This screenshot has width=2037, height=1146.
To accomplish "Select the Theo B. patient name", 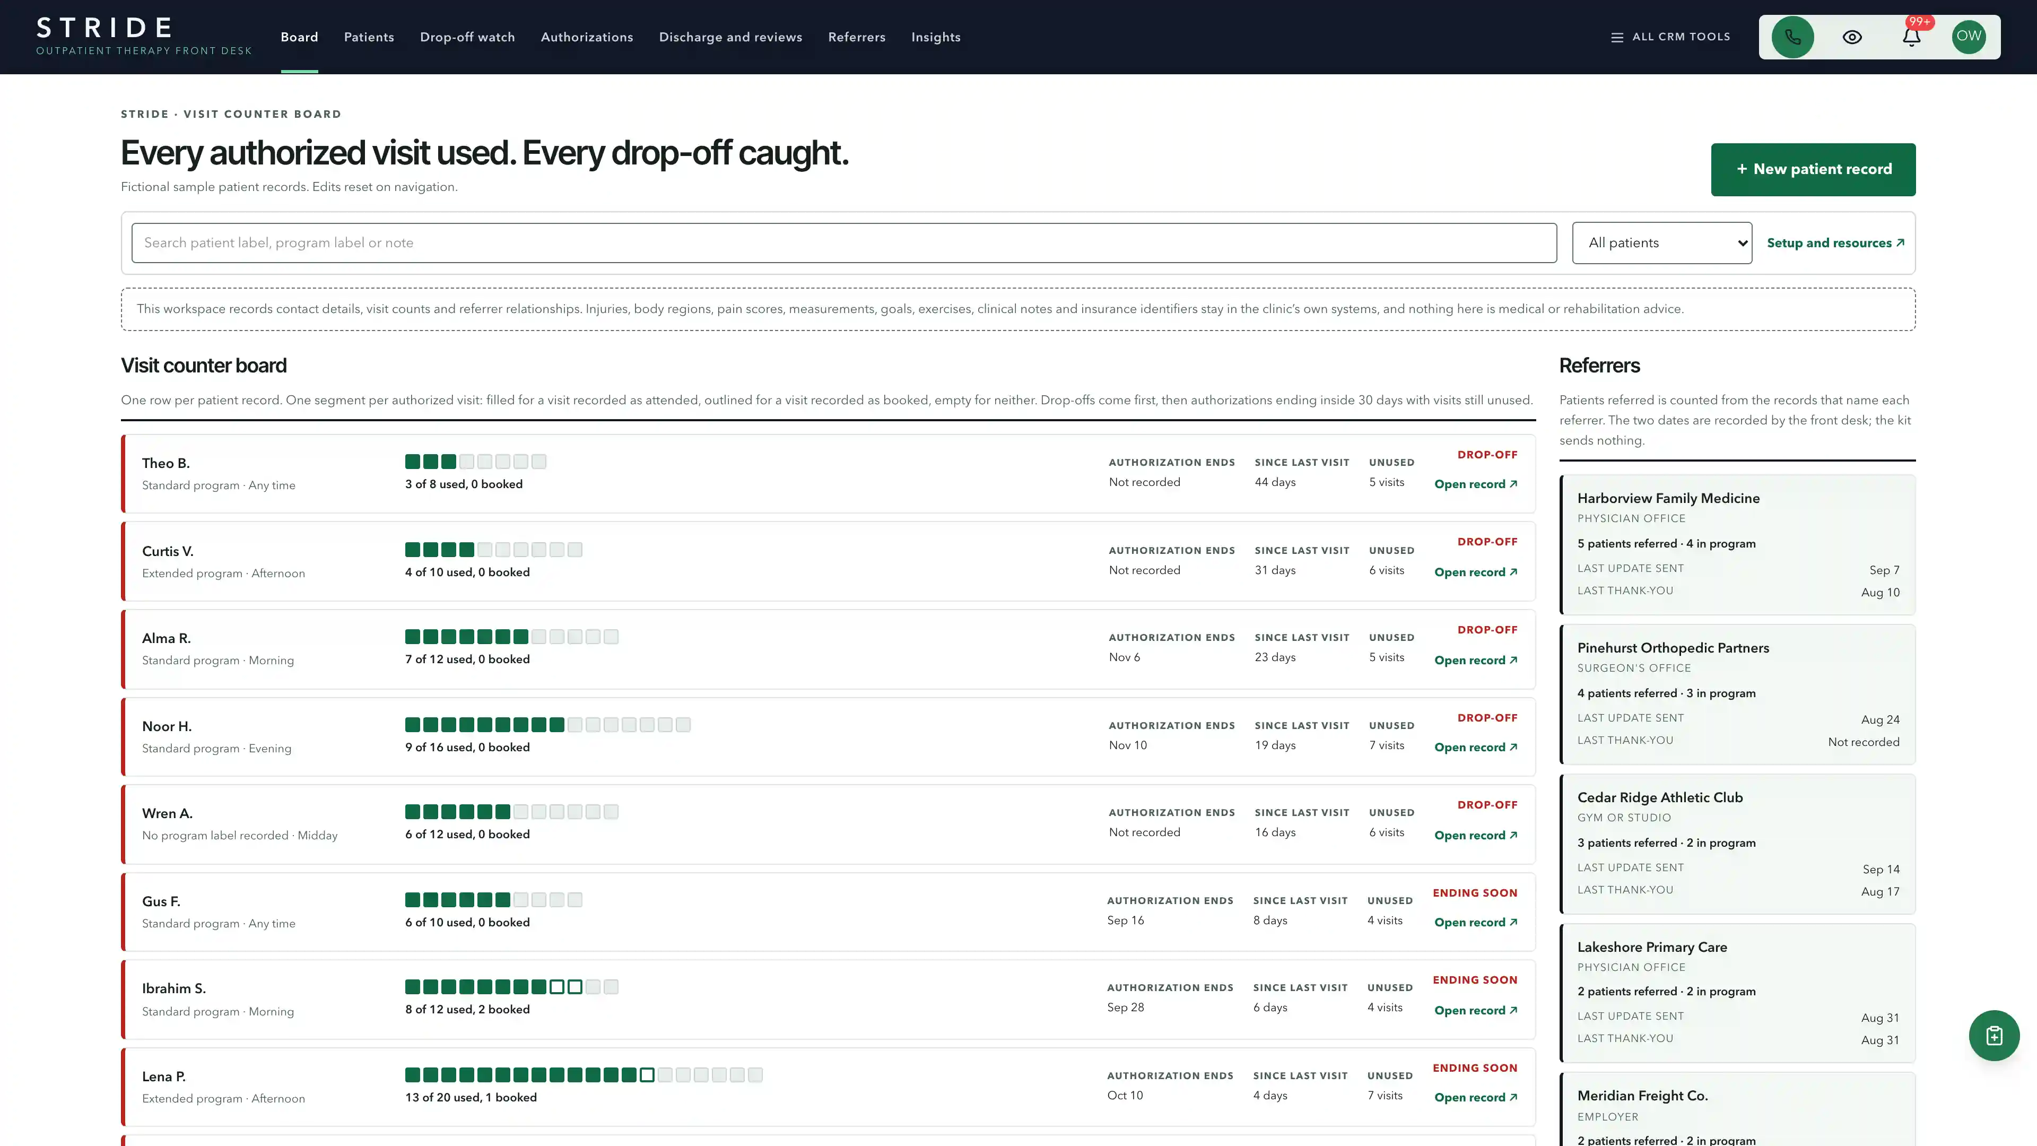I will [x=166, y=464].
